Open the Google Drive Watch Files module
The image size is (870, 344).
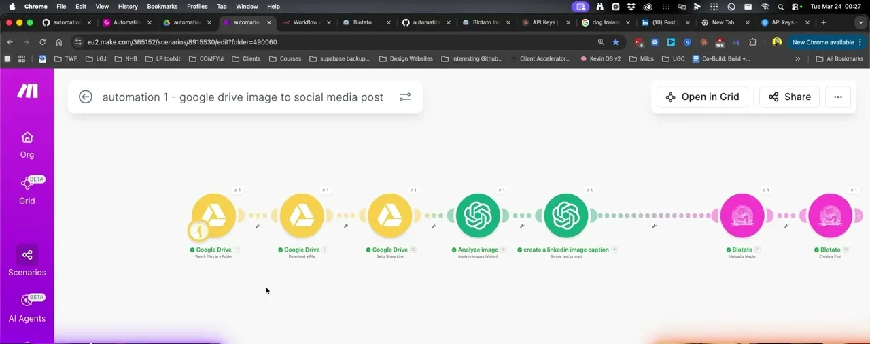tap(214, 216)
